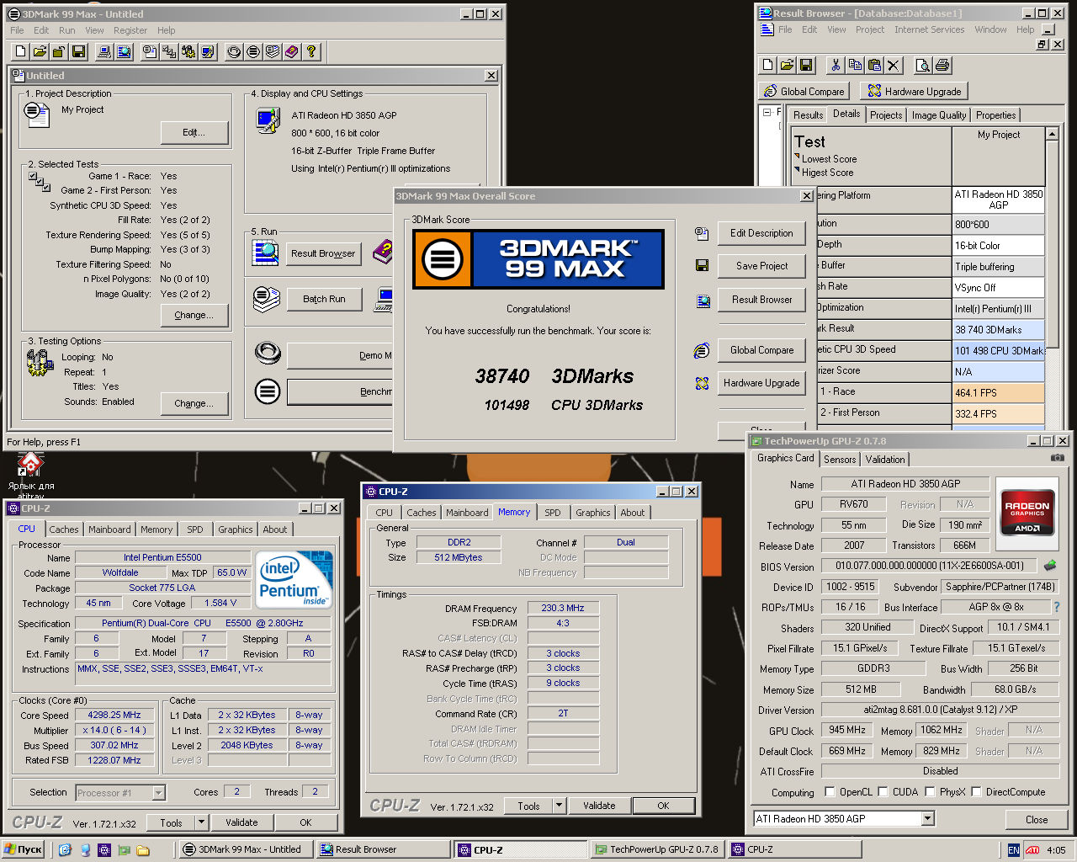The width and height of the screenshot is (1077, 862).
Task: Click Open folder icon in Result Browser toolbar
Action: tap(787, 65)
